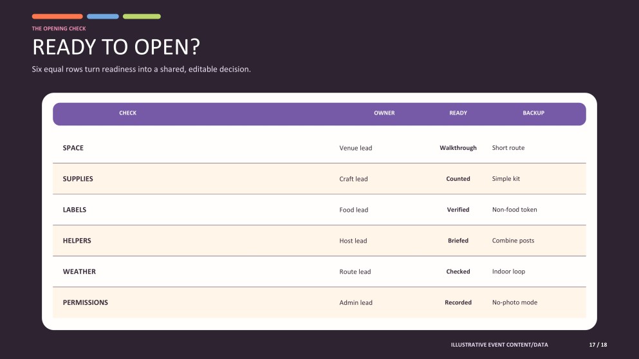Click the 'Craft lead' owner cell

[353, 179]
